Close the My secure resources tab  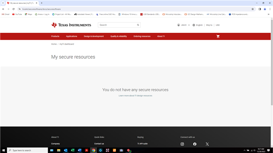point(37,3)
